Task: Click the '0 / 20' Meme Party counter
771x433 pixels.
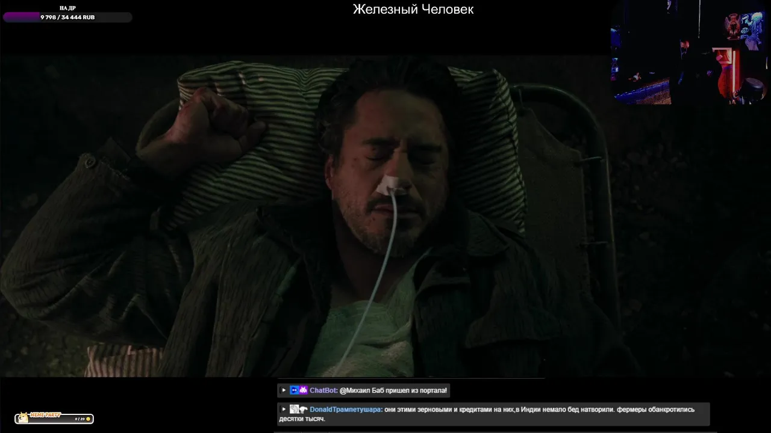Action: [80, 419]
